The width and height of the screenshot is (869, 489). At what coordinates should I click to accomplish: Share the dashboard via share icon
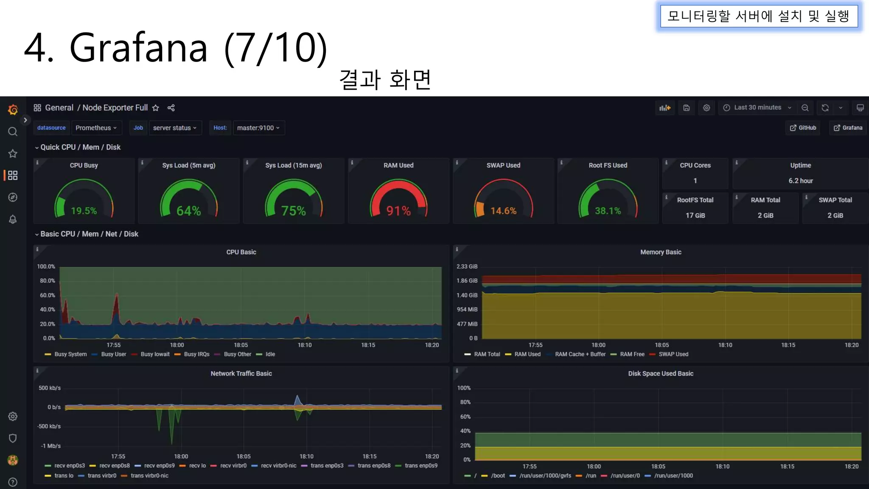tap(171, 108)
